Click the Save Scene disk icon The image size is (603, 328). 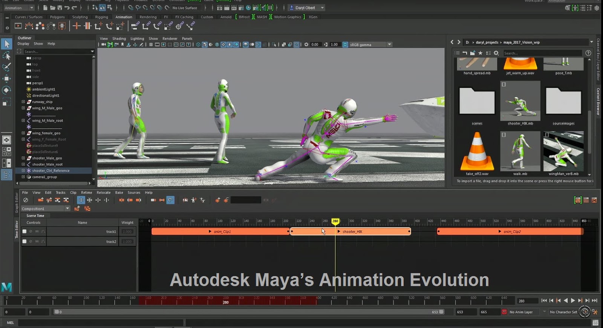pyautogui.click(x=60, y=8)
